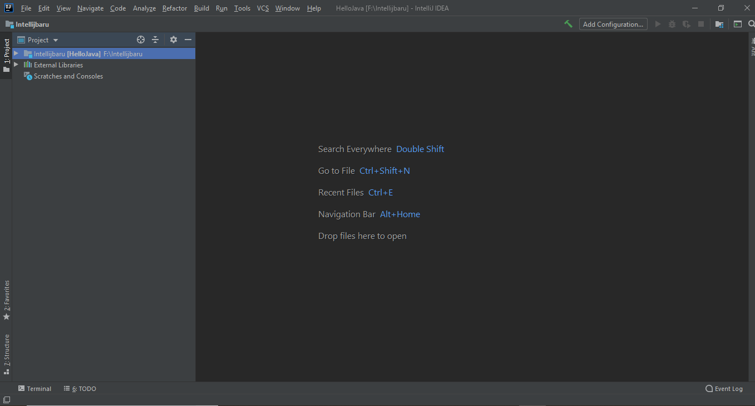This screenshot has height=406, width=755.
Task: Click the 'Double Shift' shortcut text
Action: (420, 149)
